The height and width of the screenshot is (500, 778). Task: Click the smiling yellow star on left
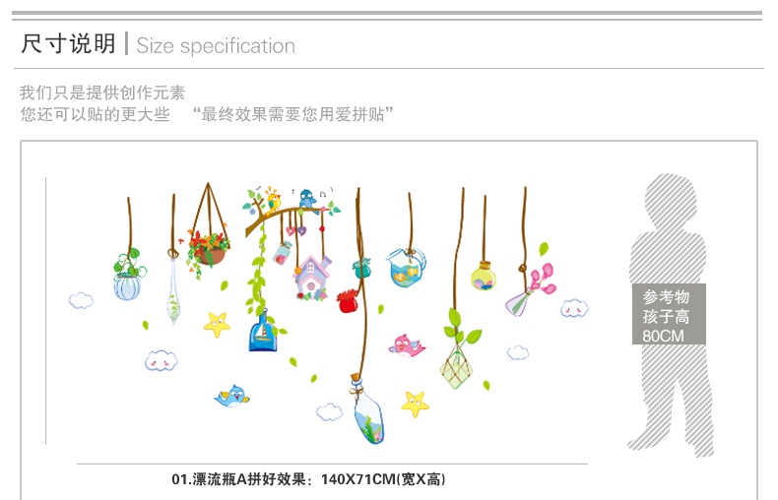pos(217,325)
